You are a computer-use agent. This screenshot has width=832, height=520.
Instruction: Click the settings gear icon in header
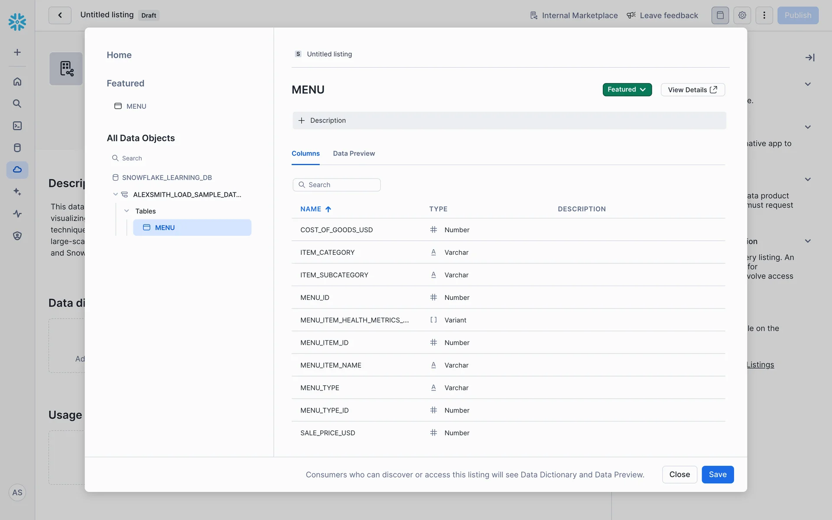click(742, 15)
